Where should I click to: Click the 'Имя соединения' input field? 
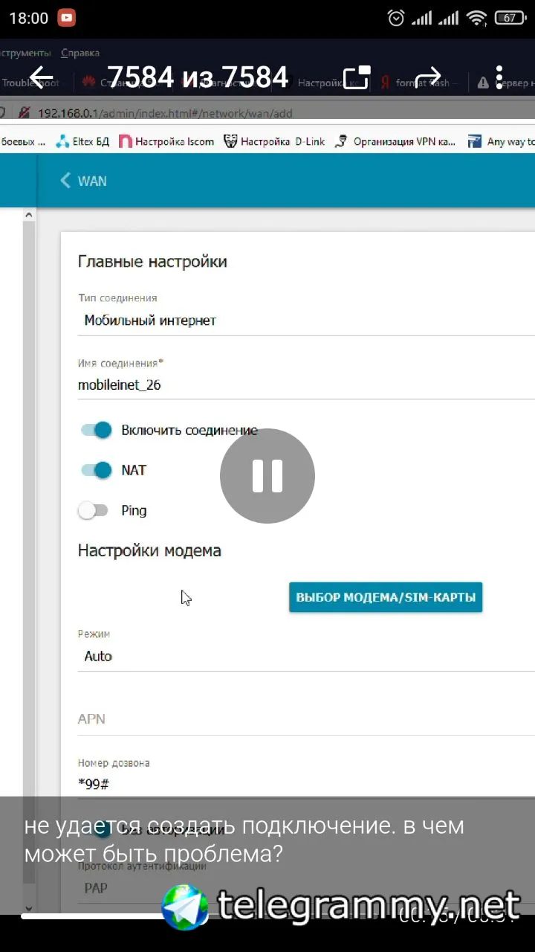tap(306, 385)
